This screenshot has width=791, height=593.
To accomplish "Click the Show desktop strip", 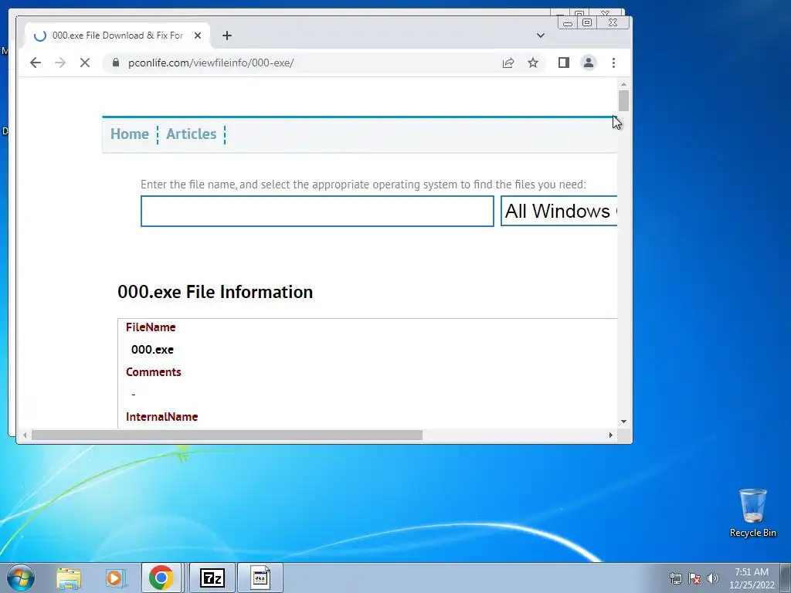I will click(x=786, y=578).
